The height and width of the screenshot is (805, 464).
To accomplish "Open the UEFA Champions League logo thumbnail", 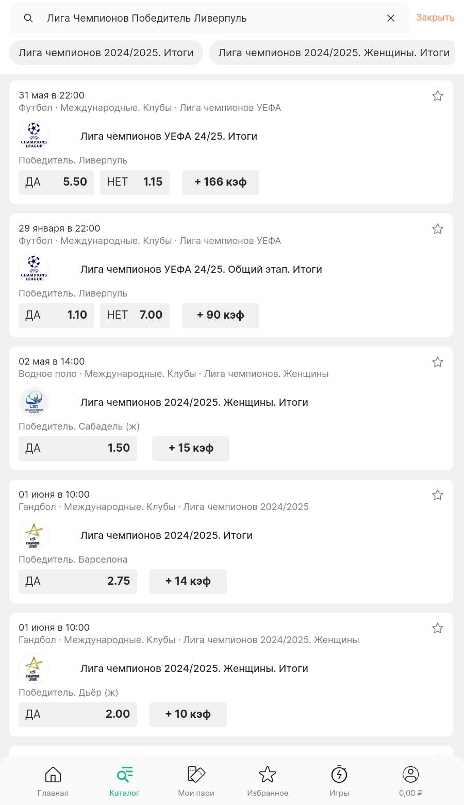I will pyautogui.click(x=34, y=136).
